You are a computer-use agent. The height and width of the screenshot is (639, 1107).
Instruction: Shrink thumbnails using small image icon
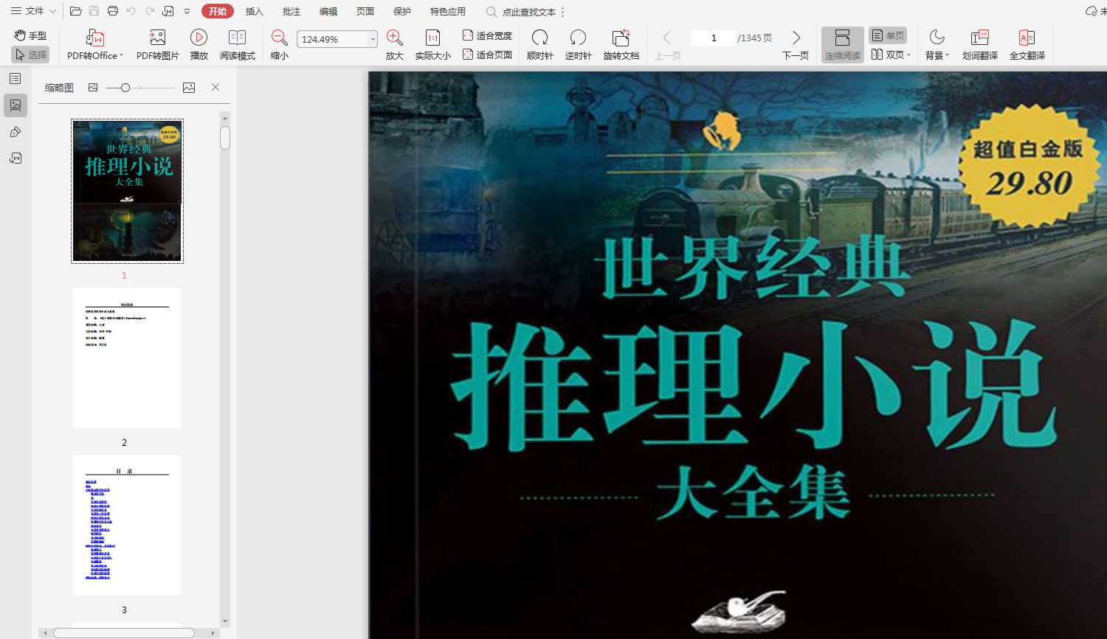93,88
